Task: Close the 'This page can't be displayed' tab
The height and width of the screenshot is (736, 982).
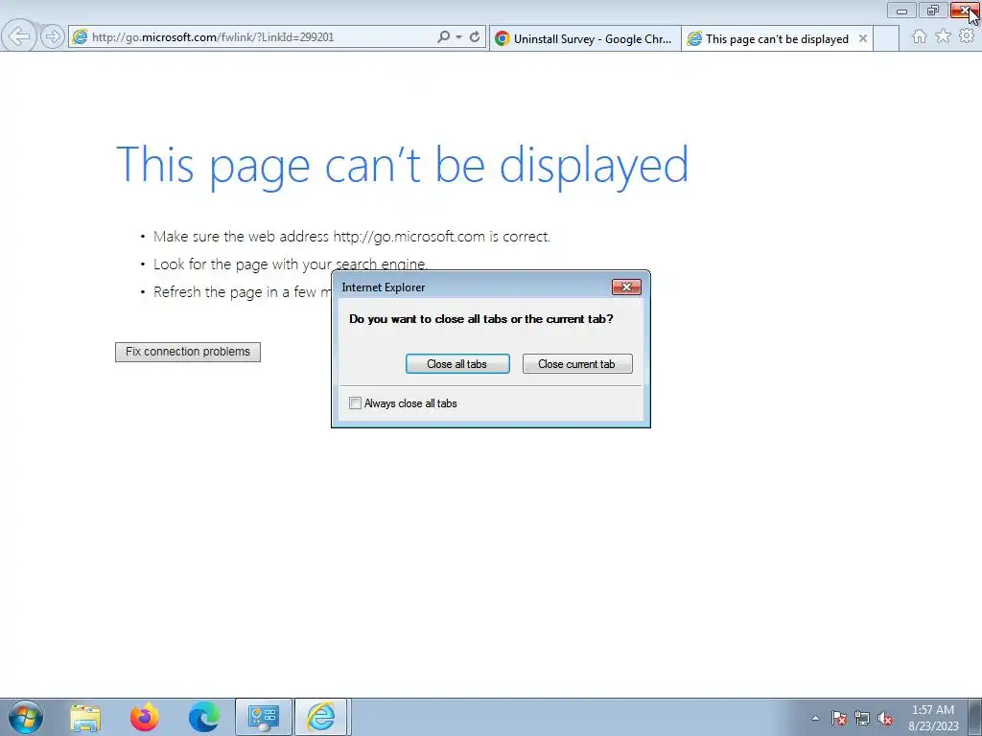Action: tap(863, 38)
